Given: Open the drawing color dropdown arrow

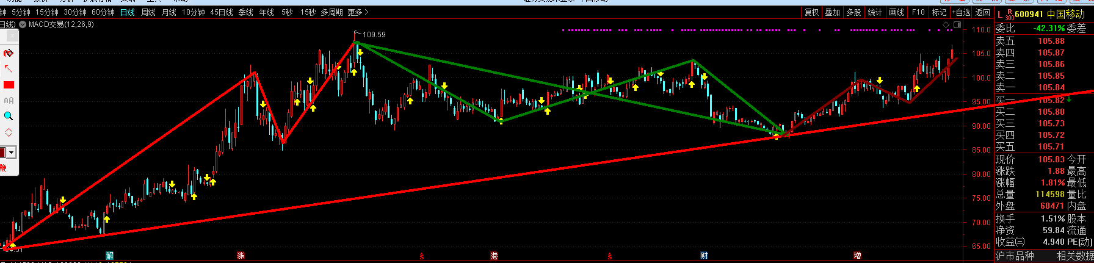Looking at the screenshot, I should [12, 152].
